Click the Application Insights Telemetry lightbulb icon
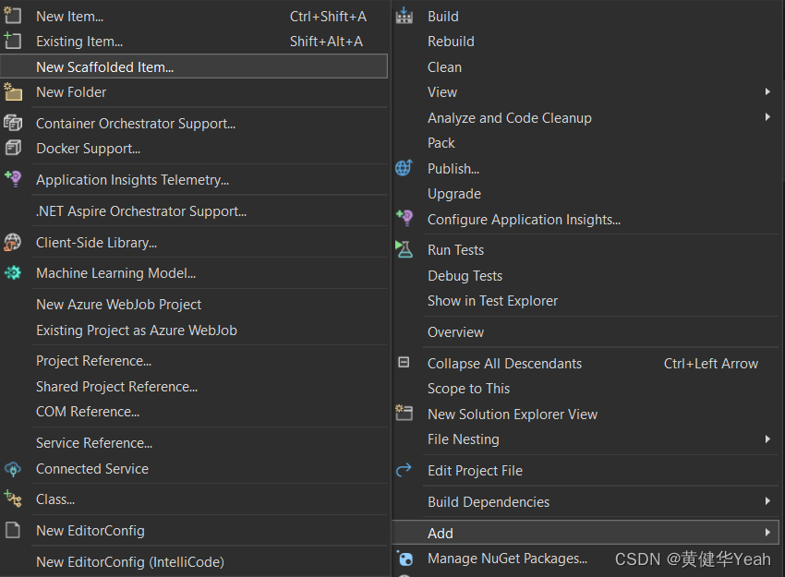Viewport: 785px width, 577px height. (13, 179)
